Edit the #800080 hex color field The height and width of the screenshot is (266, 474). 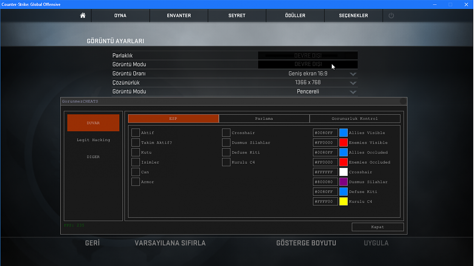(326, 182)
